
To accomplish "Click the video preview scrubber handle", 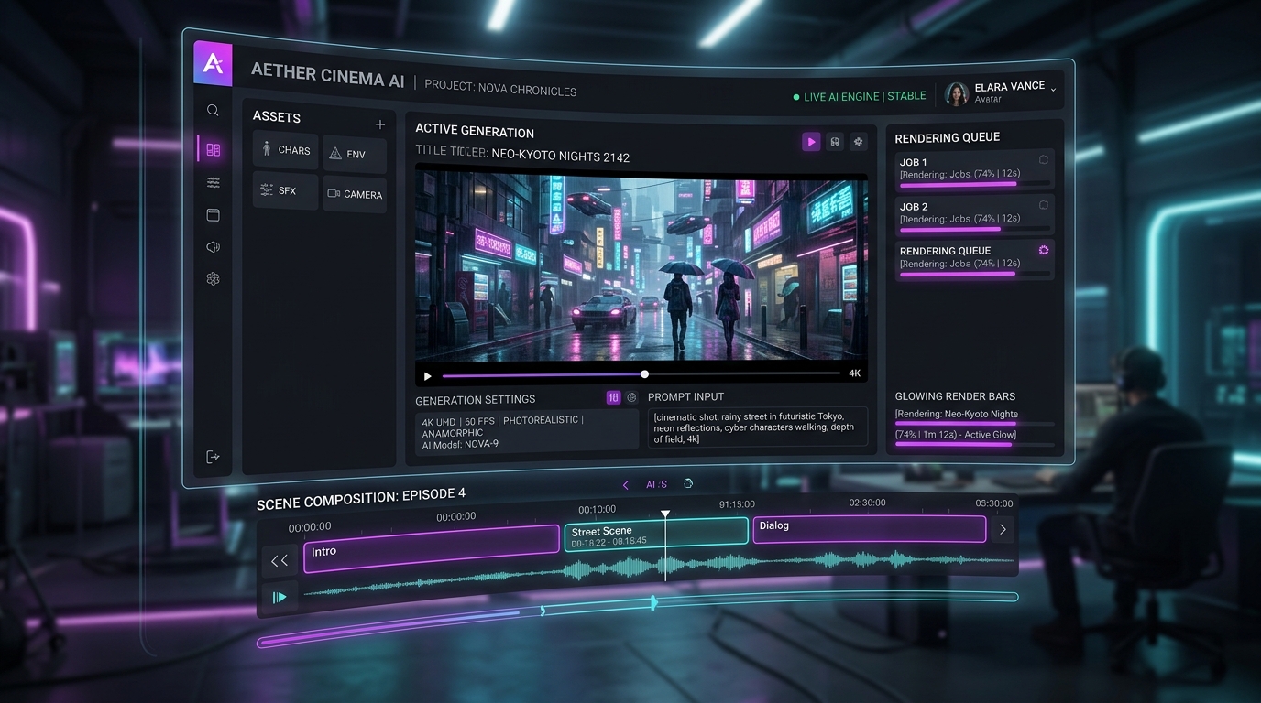I will tap(645, 374).
